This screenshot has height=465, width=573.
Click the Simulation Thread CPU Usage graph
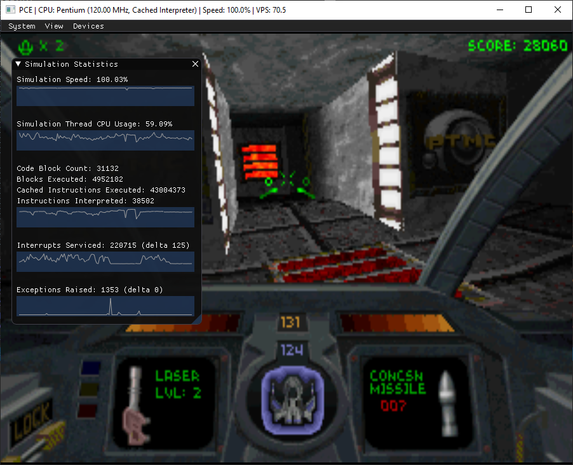(105, 140)
